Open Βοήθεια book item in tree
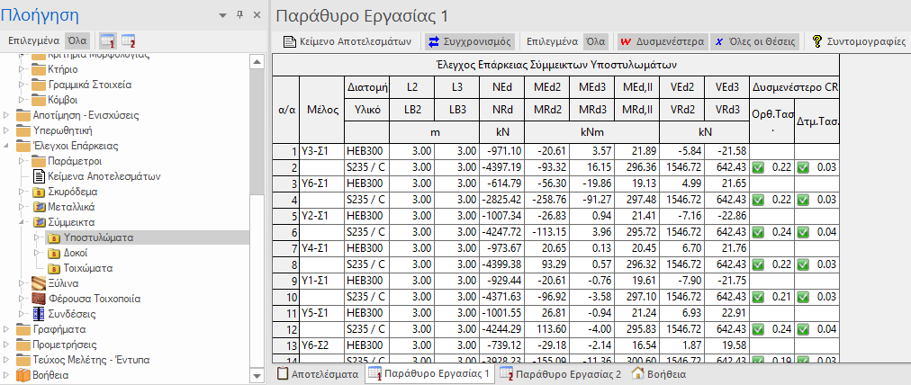 pos(50,374)
